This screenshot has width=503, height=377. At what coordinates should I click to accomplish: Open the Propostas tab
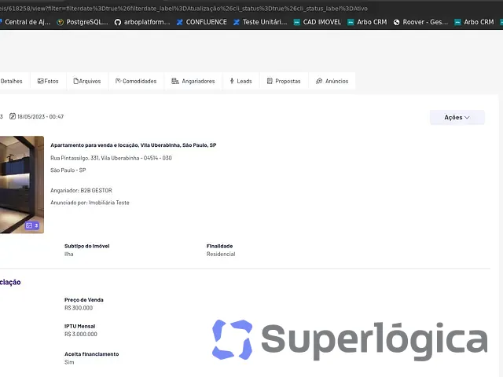coord(284,81)
